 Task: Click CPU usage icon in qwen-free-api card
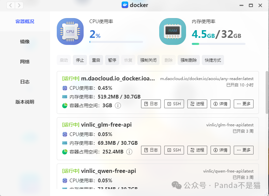point(65,181)
